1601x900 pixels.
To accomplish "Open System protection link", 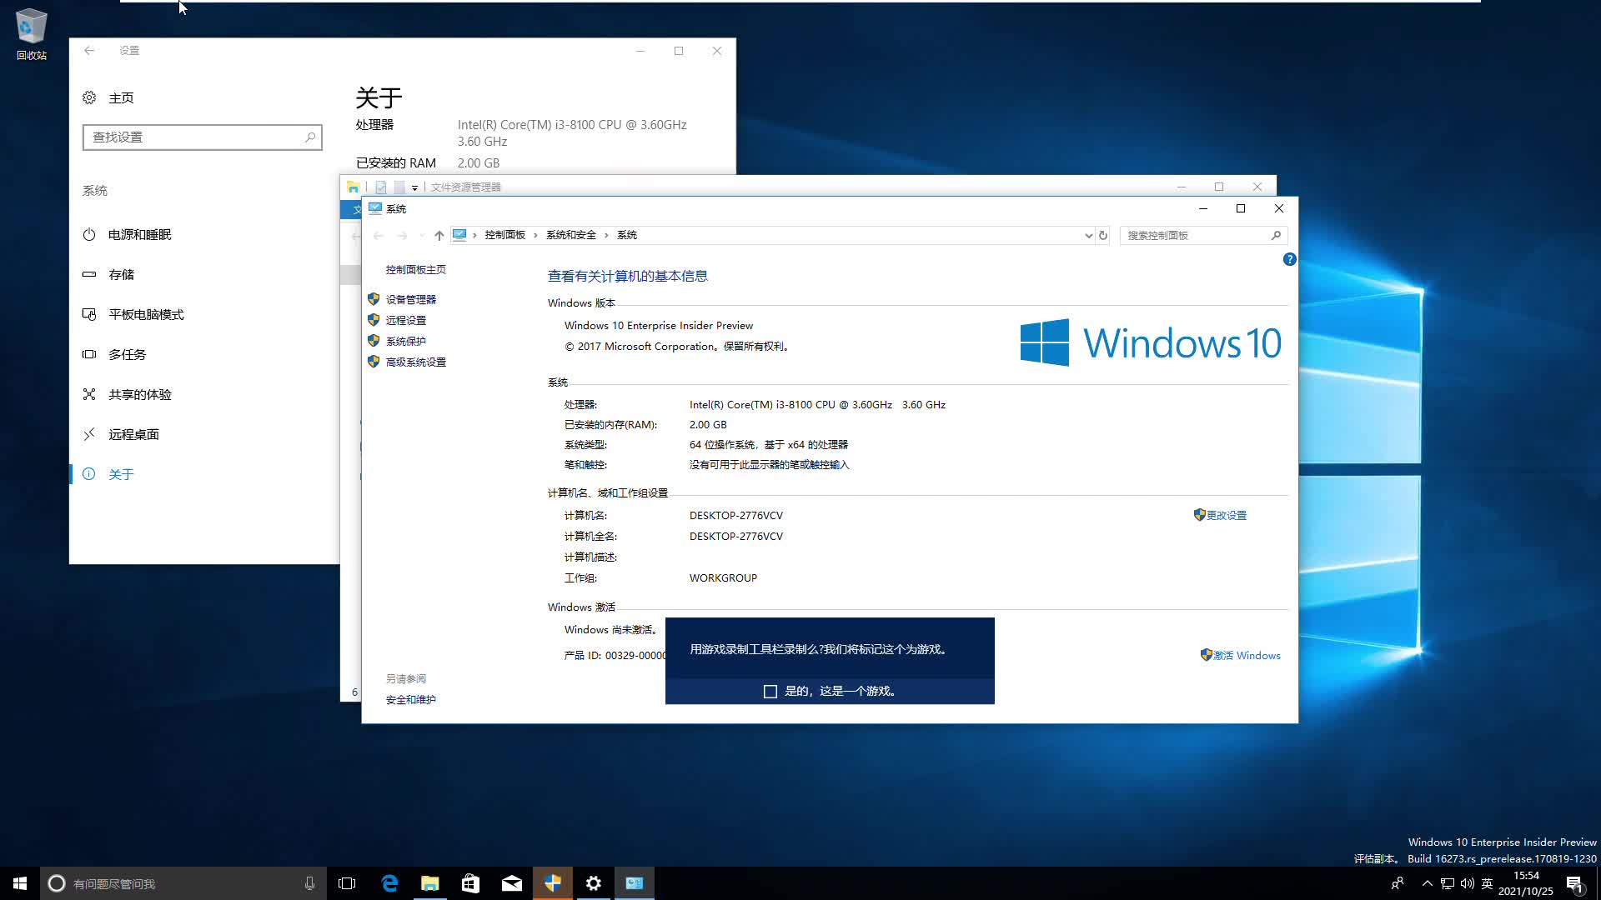I will coord(405,342).
